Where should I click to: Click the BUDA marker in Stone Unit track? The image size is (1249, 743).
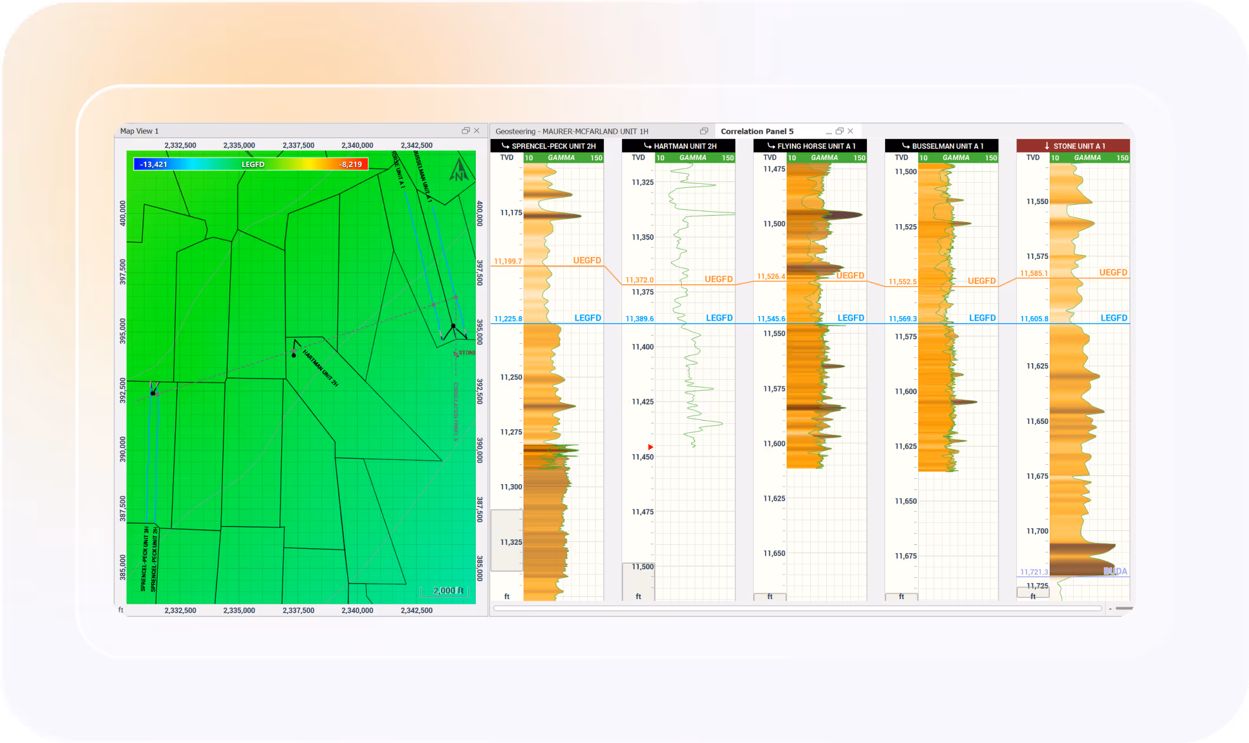click(1115, 571)
